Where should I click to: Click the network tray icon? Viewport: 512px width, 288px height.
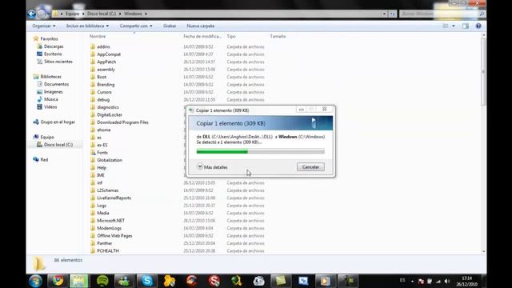click(x=438, y=281)
